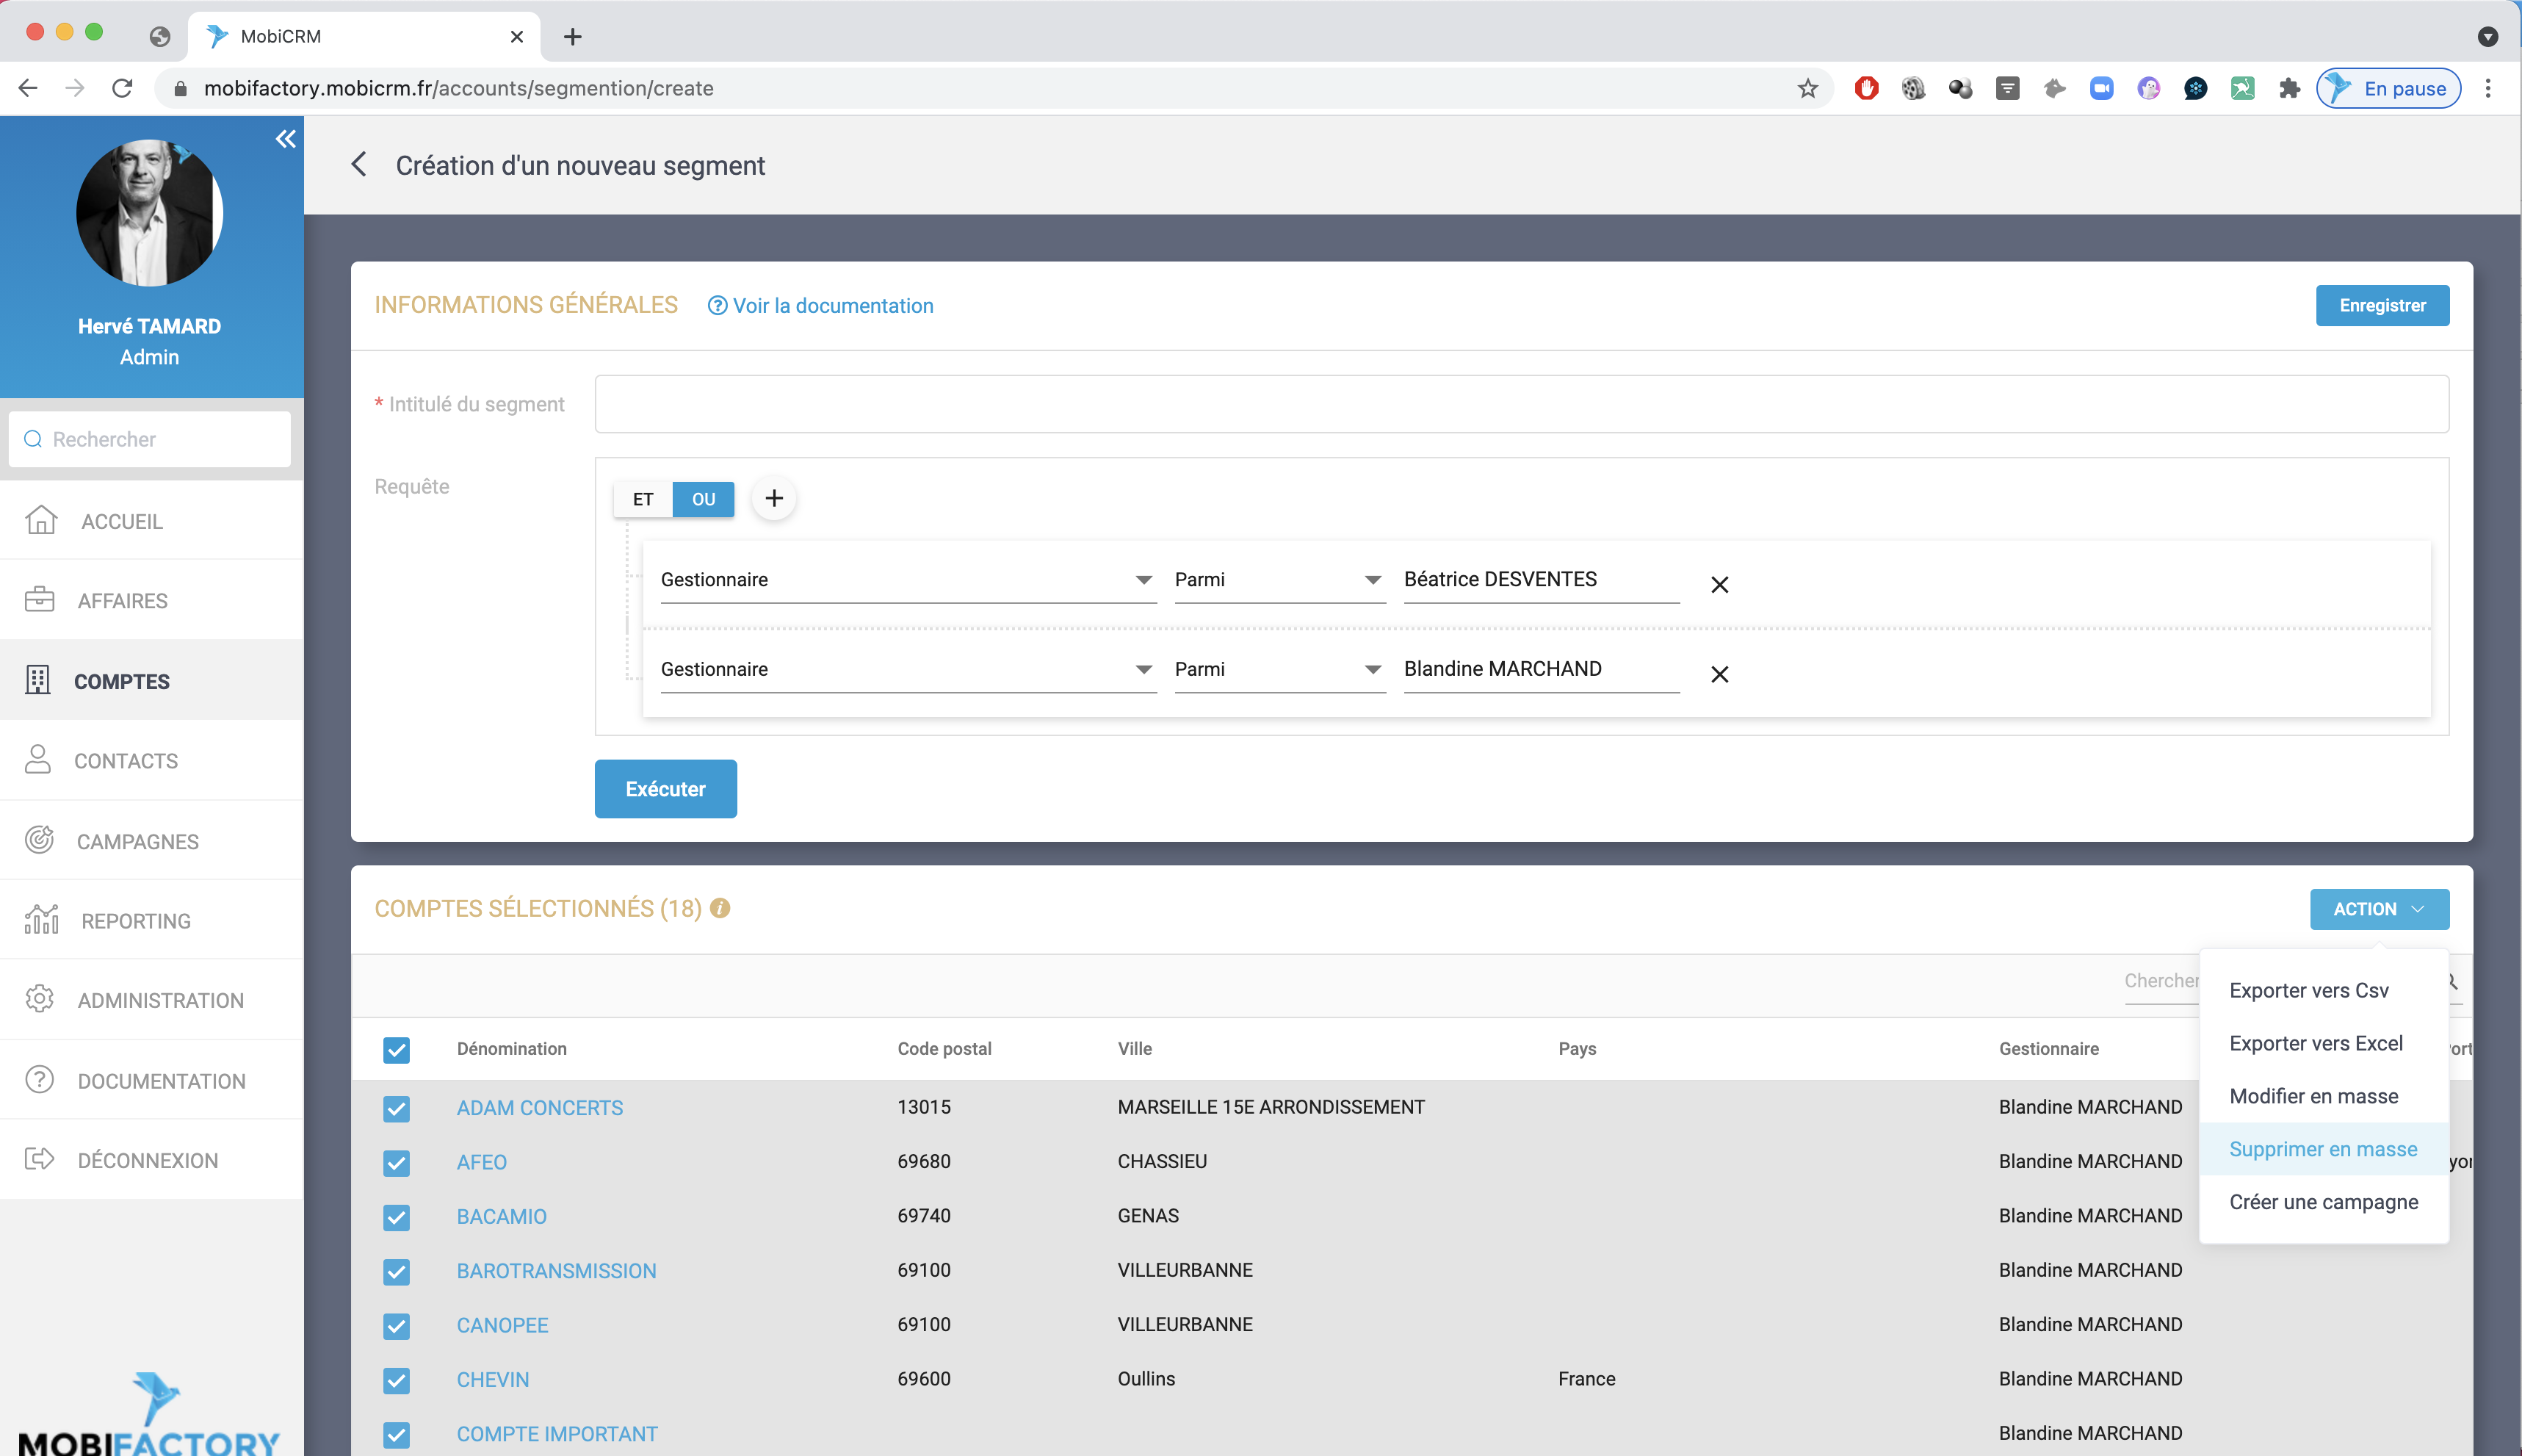Viewport: 2522px width, 1456px height.
Task: Remove the Blandine MARCHAND filter row
Action: click(x=1719, y=674)
